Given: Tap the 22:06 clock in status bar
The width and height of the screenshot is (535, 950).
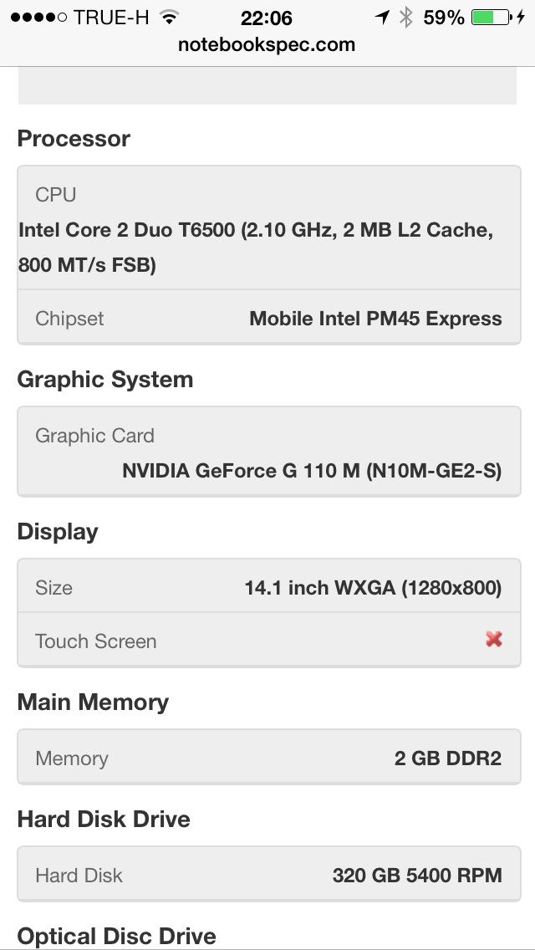Looking at the screenshot, I should (x=266, y=18).
